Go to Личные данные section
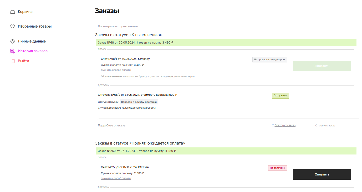Screen dimensions: 362x192 pyautogui.click(x=32, y=41)
